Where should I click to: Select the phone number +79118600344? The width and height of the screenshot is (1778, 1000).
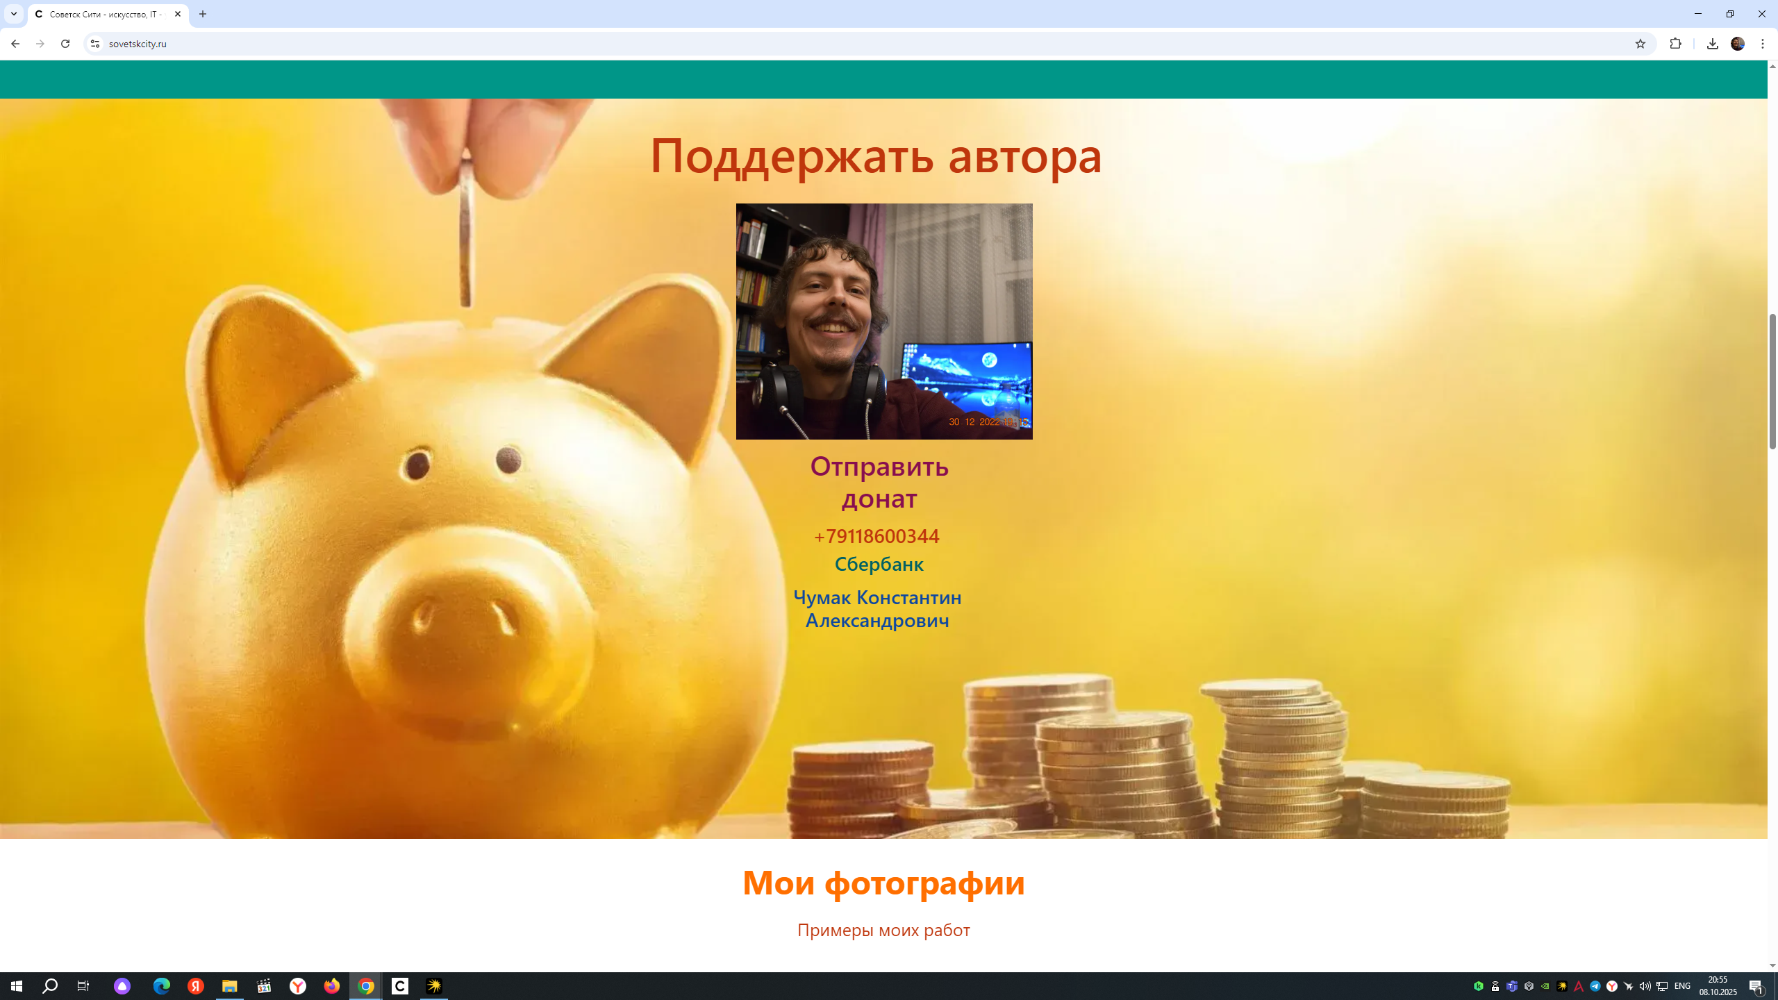point(876,536)
